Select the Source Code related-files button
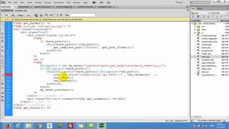The height and width of the screenshot is (129, 229). coord(7,10)
